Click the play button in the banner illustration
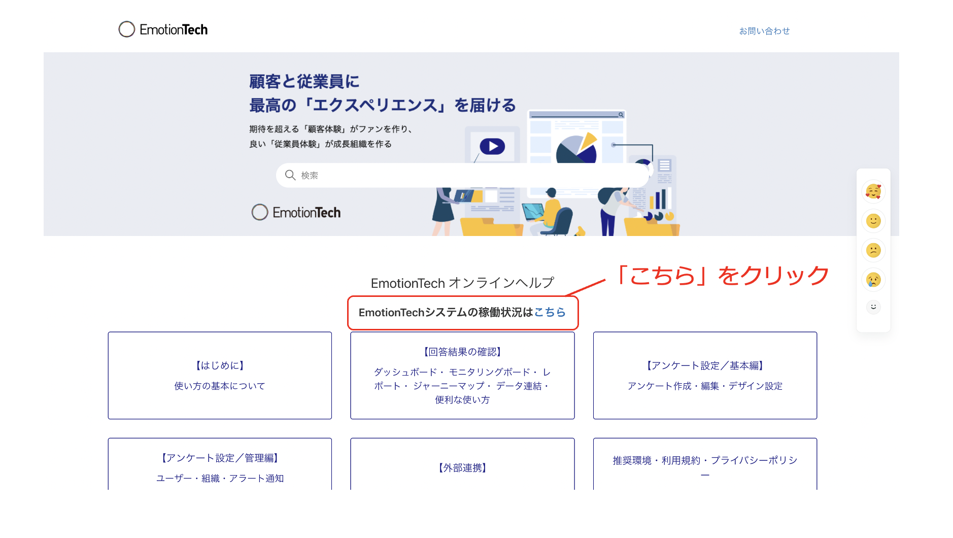Image resolution: width=953 pixels, height=538 pixels. (492, 147)
